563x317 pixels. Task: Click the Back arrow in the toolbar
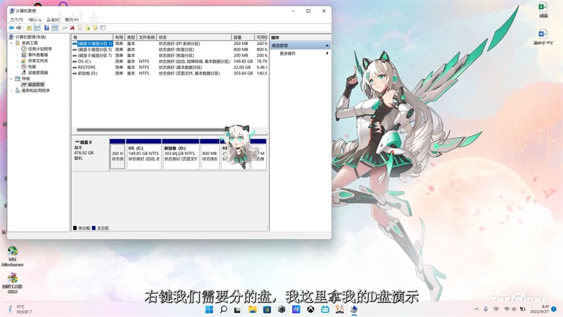click(x=11, y=27)
